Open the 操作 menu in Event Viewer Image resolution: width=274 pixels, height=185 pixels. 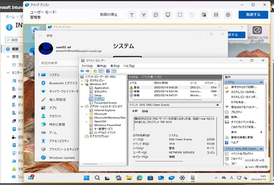(x=102, y=66)
